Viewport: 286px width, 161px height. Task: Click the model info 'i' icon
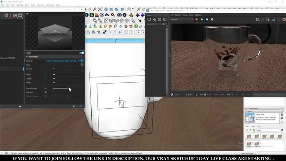(x=125, y=15)
